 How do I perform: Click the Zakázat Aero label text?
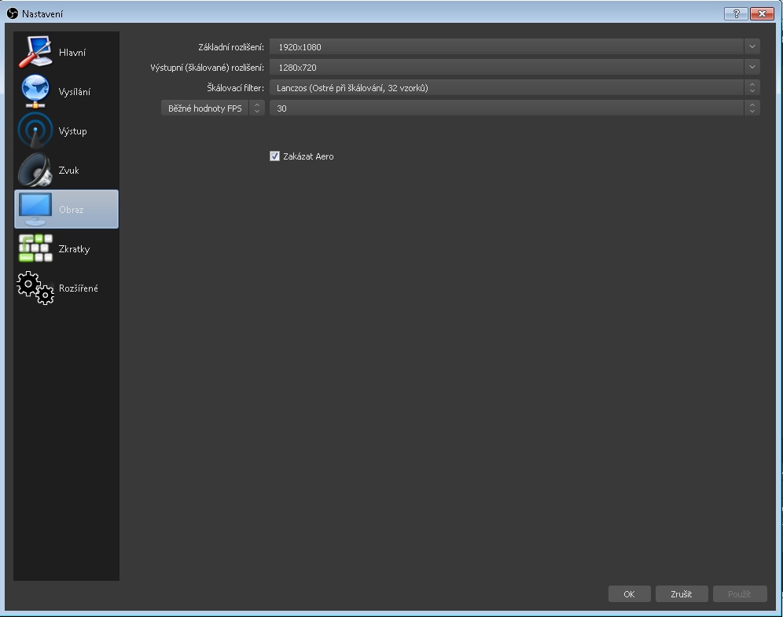(308, 156)
